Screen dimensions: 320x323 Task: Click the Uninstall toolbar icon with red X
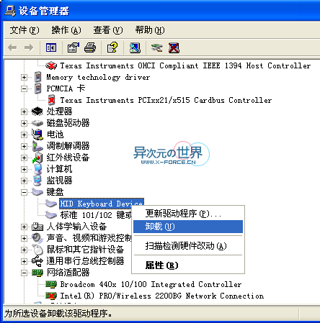click(x=174, y=47)
